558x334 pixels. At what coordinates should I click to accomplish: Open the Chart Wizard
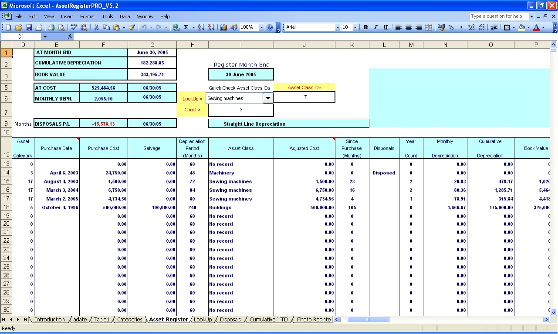tap(224, 27)
